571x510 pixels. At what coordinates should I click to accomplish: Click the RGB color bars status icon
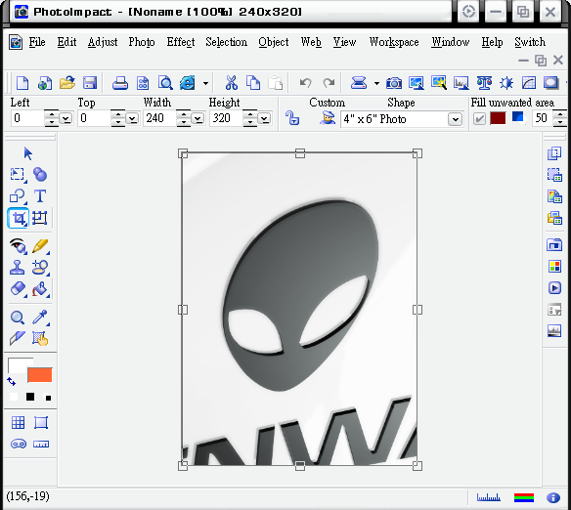click(524, 497)
